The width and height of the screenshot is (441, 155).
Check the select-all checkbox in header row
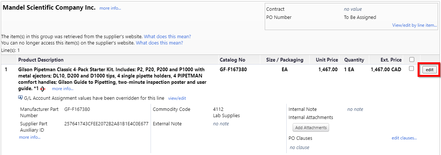coord(412,59)
